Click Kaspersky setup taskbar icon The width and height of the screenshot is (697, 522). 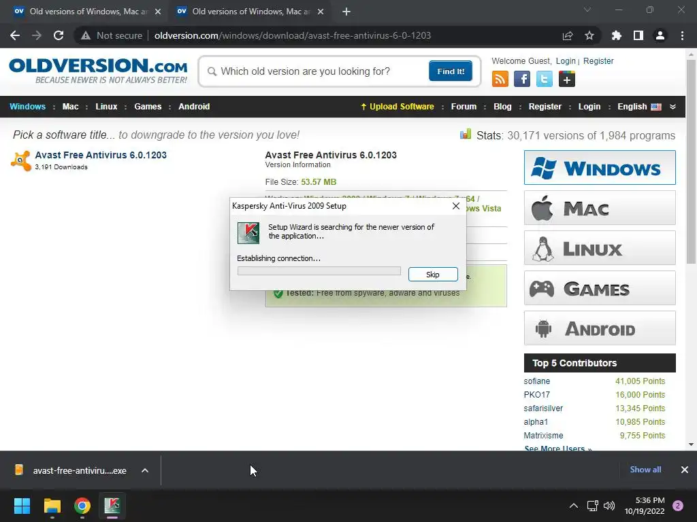click(x=112, y=506)
